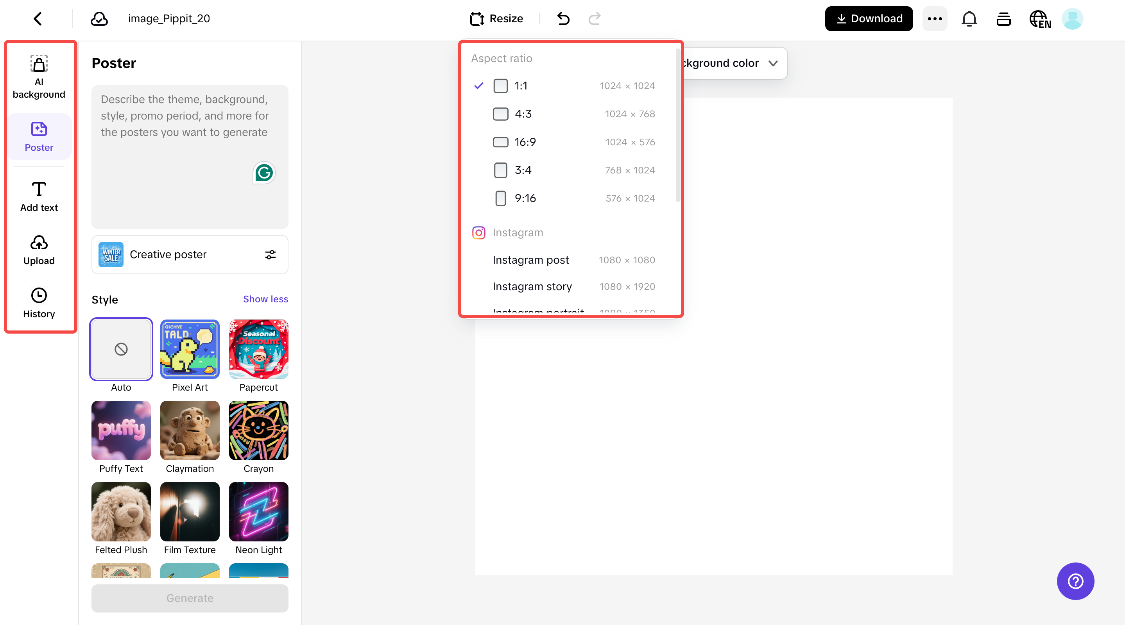Click the Download button
1125x625 pixels.
pos(869,19)
